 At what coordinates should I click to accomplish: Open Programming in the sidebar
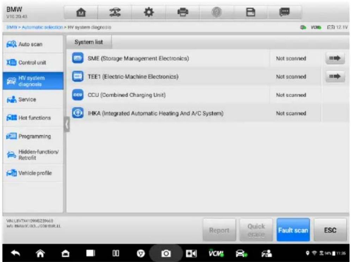point(33,136)
